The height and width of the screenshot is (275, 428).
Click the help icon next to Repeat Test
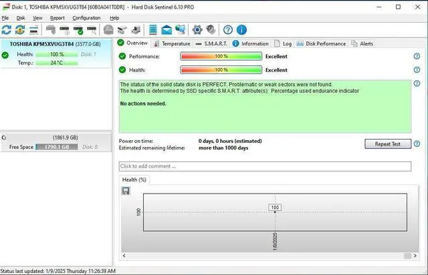(417, 144)
